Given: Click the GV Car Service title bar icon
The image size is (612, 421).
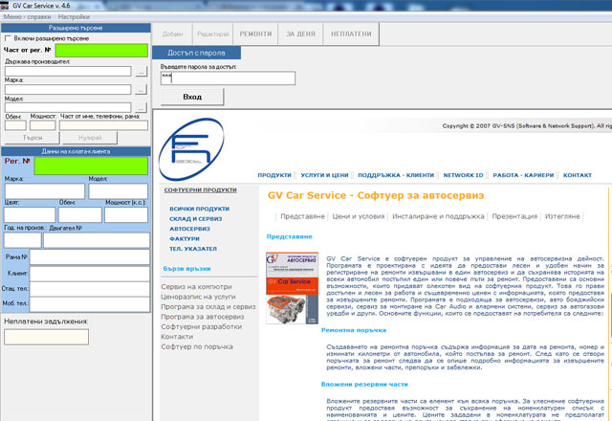Looking at the screenshot, I should coord(4,6).
